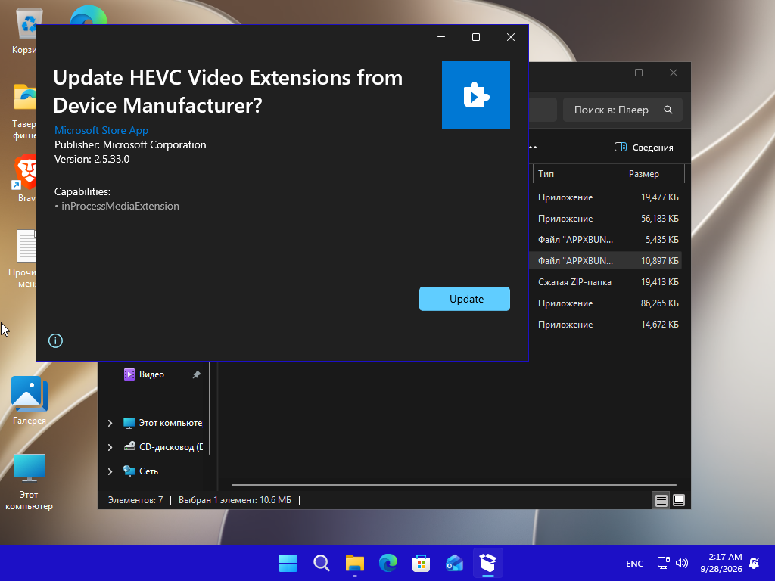Viewport: 775px width, 581px height.
Task: Select the 5,435 КБ APPXBUN file
Action: click(605, 240)
